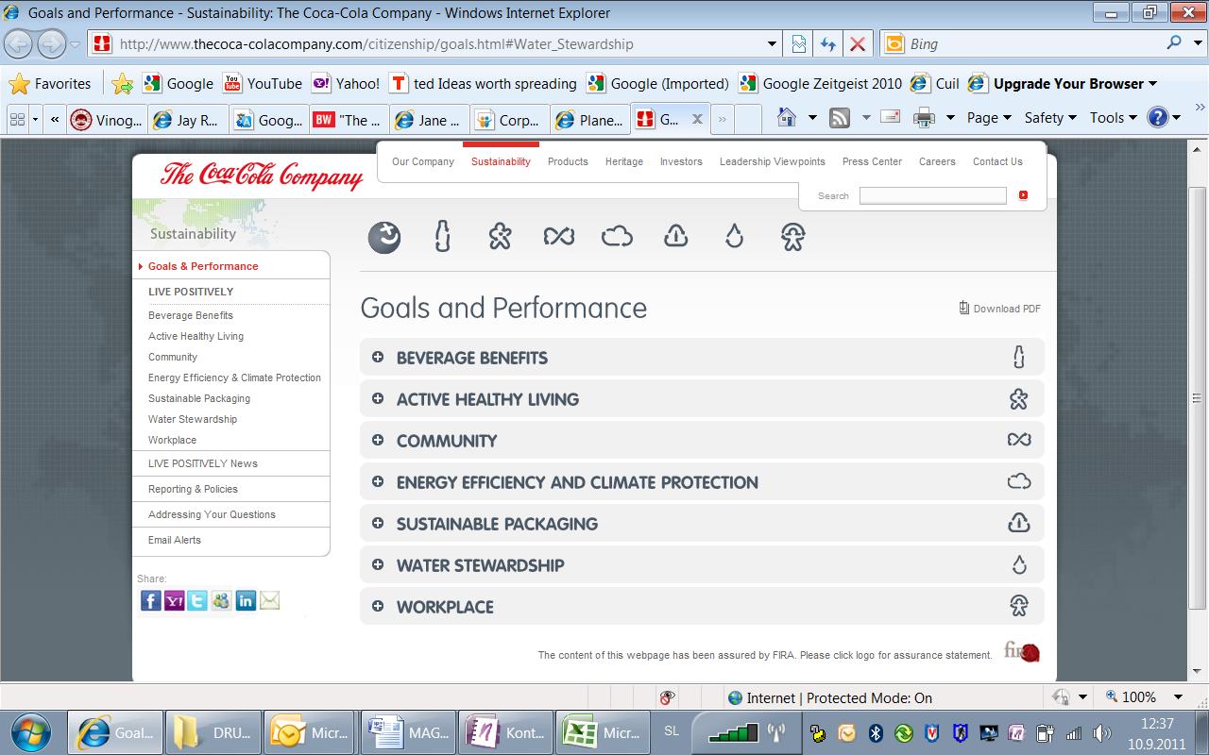
Task: Open Goals & Performance in the sidebar
Action: coord(203,266)
